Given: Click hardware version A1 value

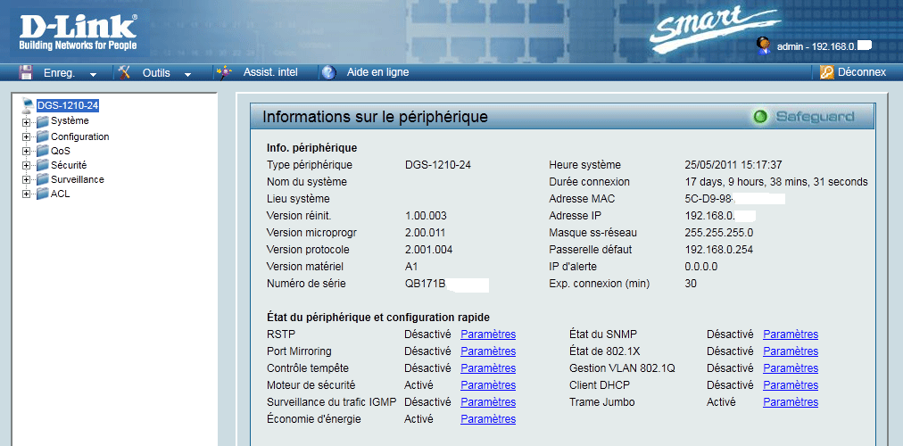Looking at the screenshot, I should tap(411, 267).
